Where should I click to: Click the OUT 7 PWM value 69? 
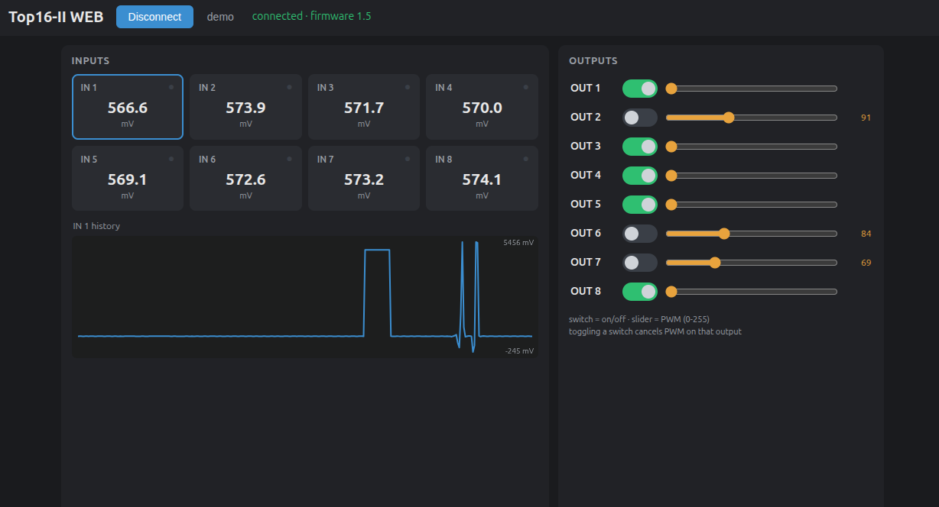pos(866,263)
